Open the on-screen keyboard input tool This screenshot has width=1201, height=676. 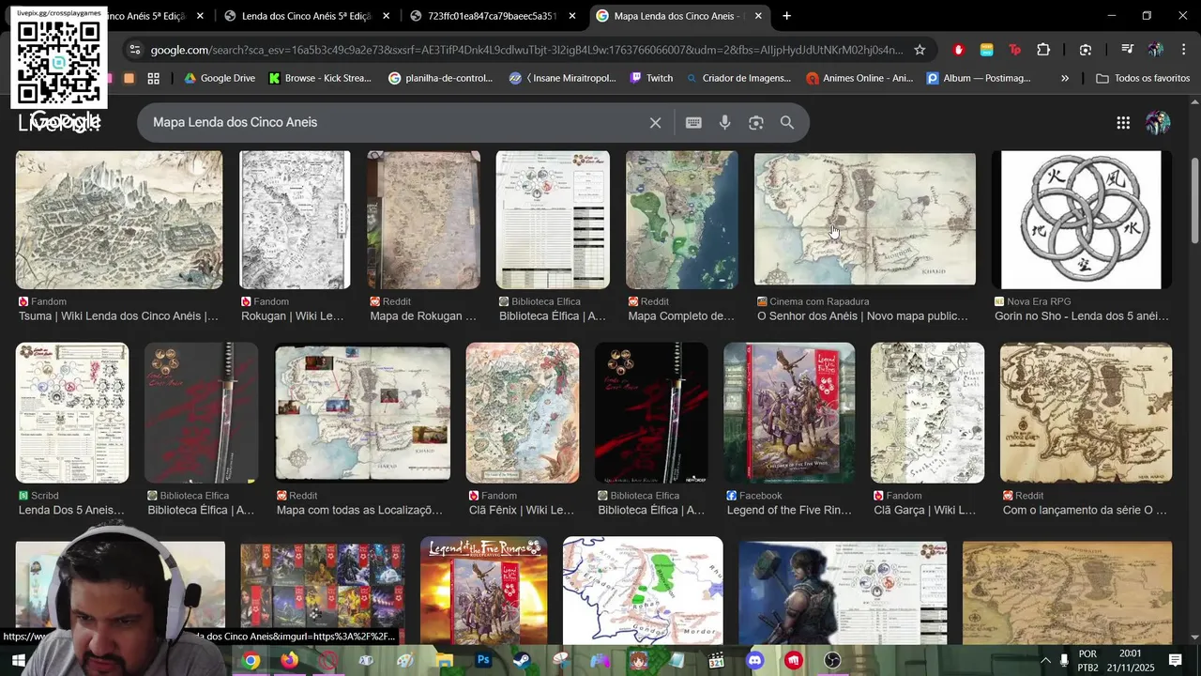(x=693, y=123)
